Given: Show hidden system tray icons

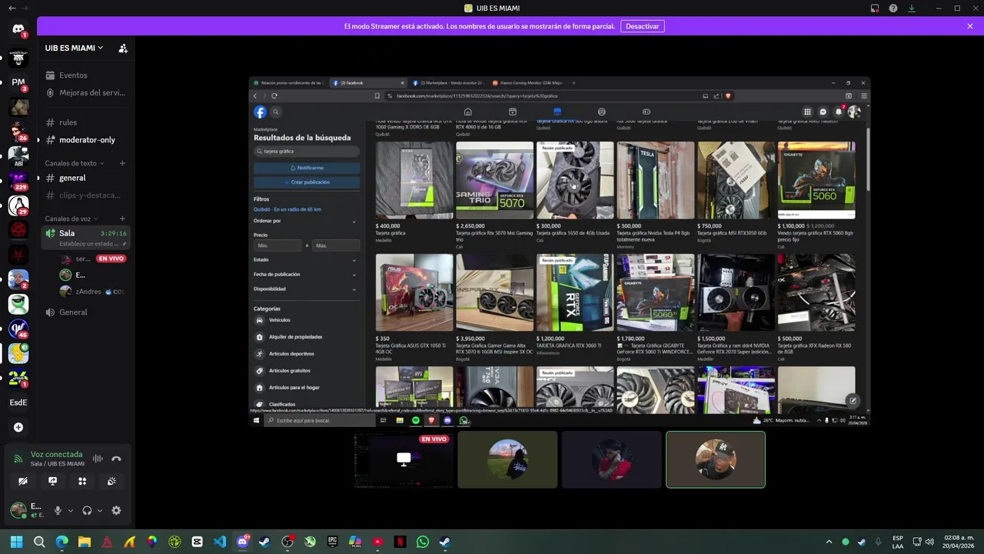Looking at the screenshot, I should (x=829, y=542).
